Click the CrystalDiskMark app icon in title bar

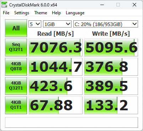[x=4, y=5]
